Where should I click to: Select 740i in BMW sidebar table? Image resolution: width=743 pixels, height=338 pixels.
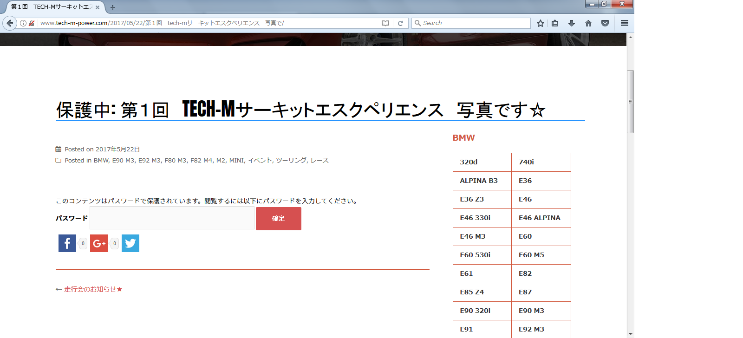526,162
